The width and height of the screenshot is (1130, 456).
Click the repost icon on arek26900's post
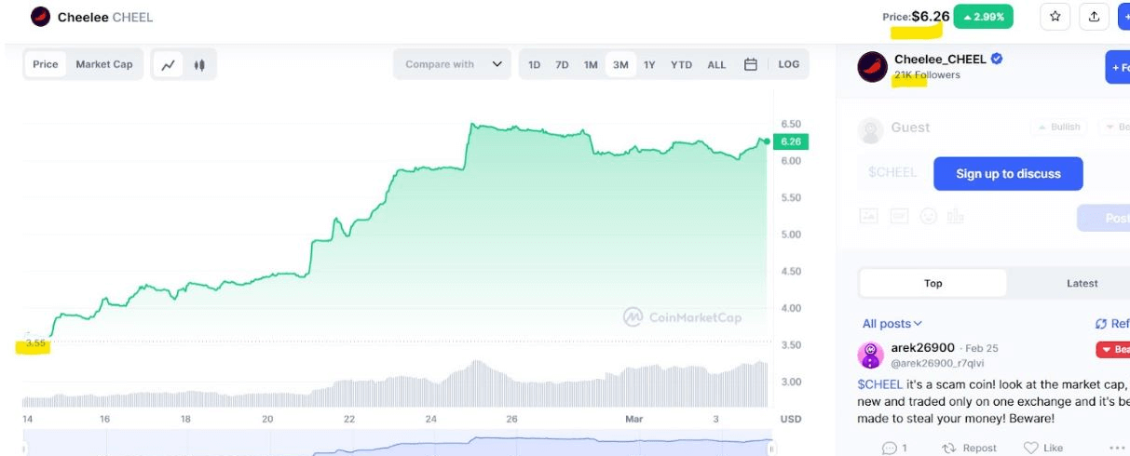(x=949, y=448)
